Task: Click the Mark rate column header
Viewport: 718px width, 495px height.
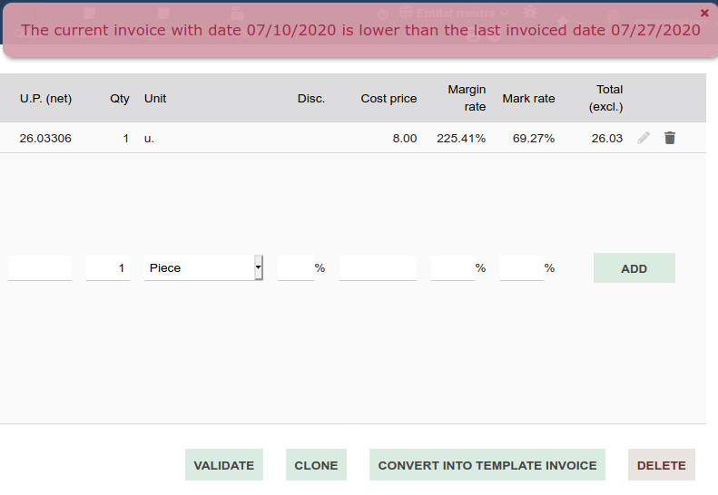Action: point(528,98)
